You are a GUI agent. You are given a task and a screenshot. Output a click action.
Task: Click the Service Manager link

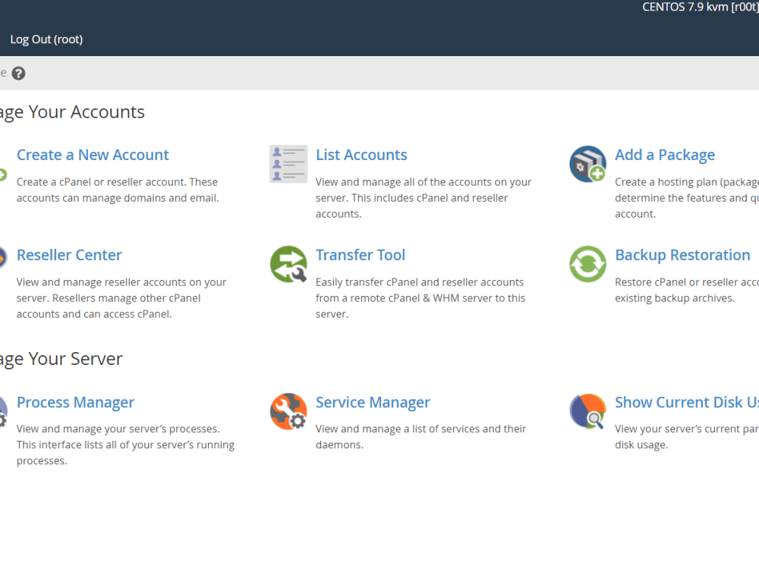(373, 402)
